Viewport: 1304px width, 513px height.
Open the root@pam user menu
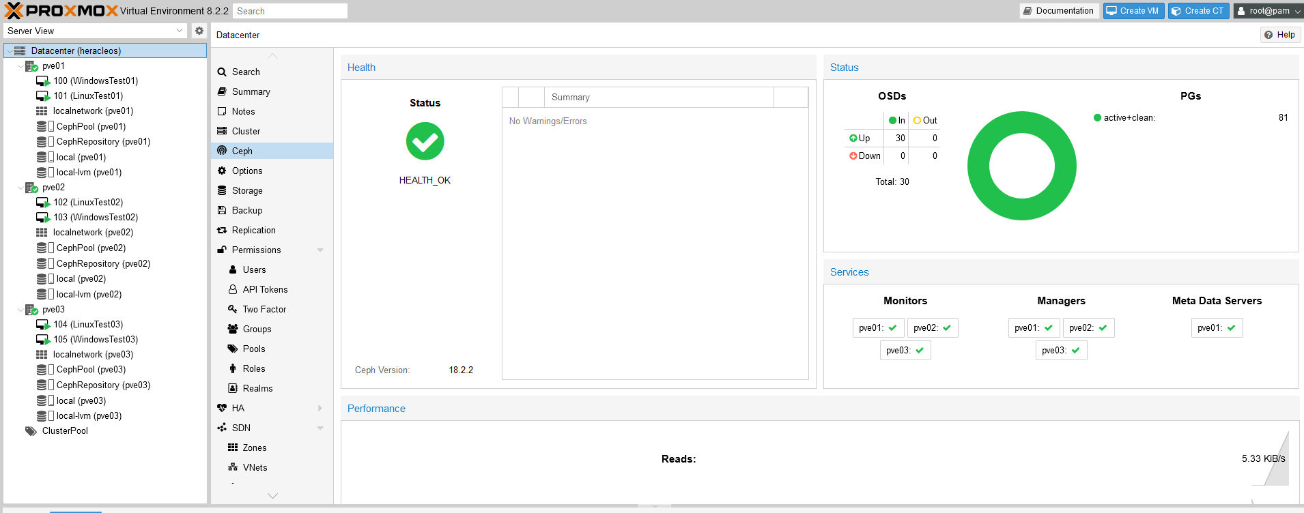pyautogui.click(x=1268, y=11)
